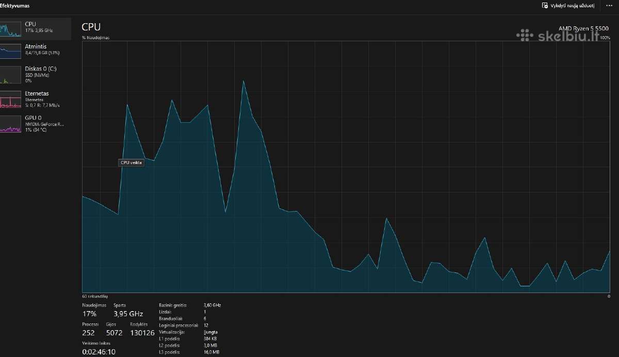Click the Veikimo laikas label
The height and width of the screenshot is (357, 619).
click(96, 343)
